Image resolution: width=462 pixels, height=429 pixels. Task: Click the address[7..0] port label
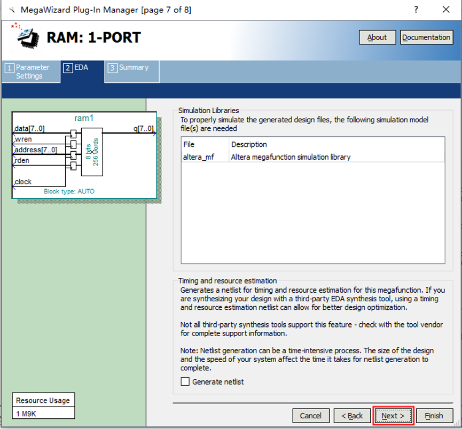coord(36,150)
